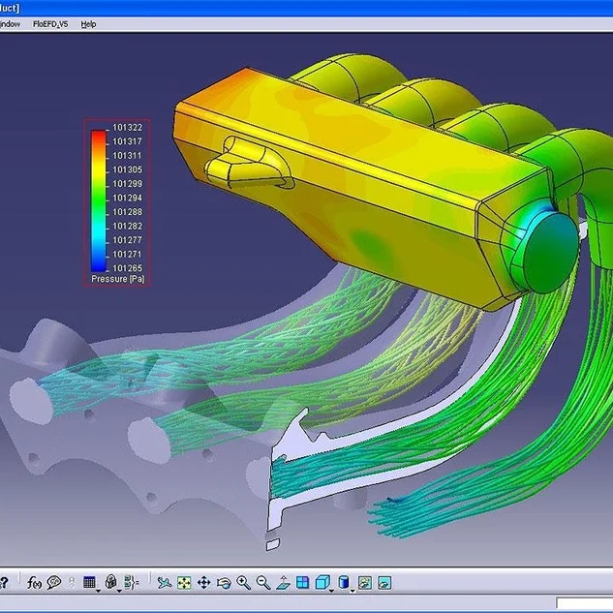Expand view mode cylinder dropdown arrow
The width and height of the screenshot is (613, 613).
[352, 591]
